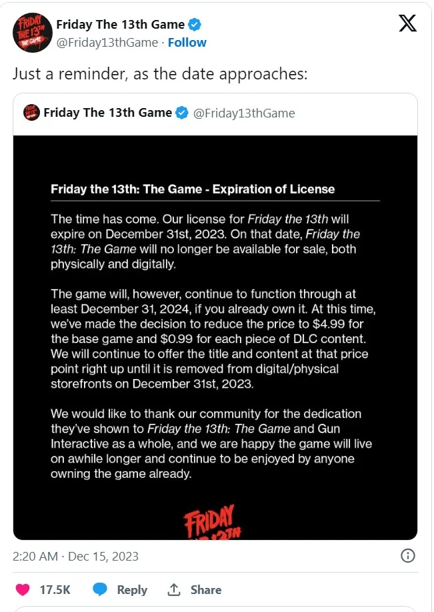The image size is (434, 612).
Task: Click the blue reply bubble icon
Action: (x=100, y=589)
